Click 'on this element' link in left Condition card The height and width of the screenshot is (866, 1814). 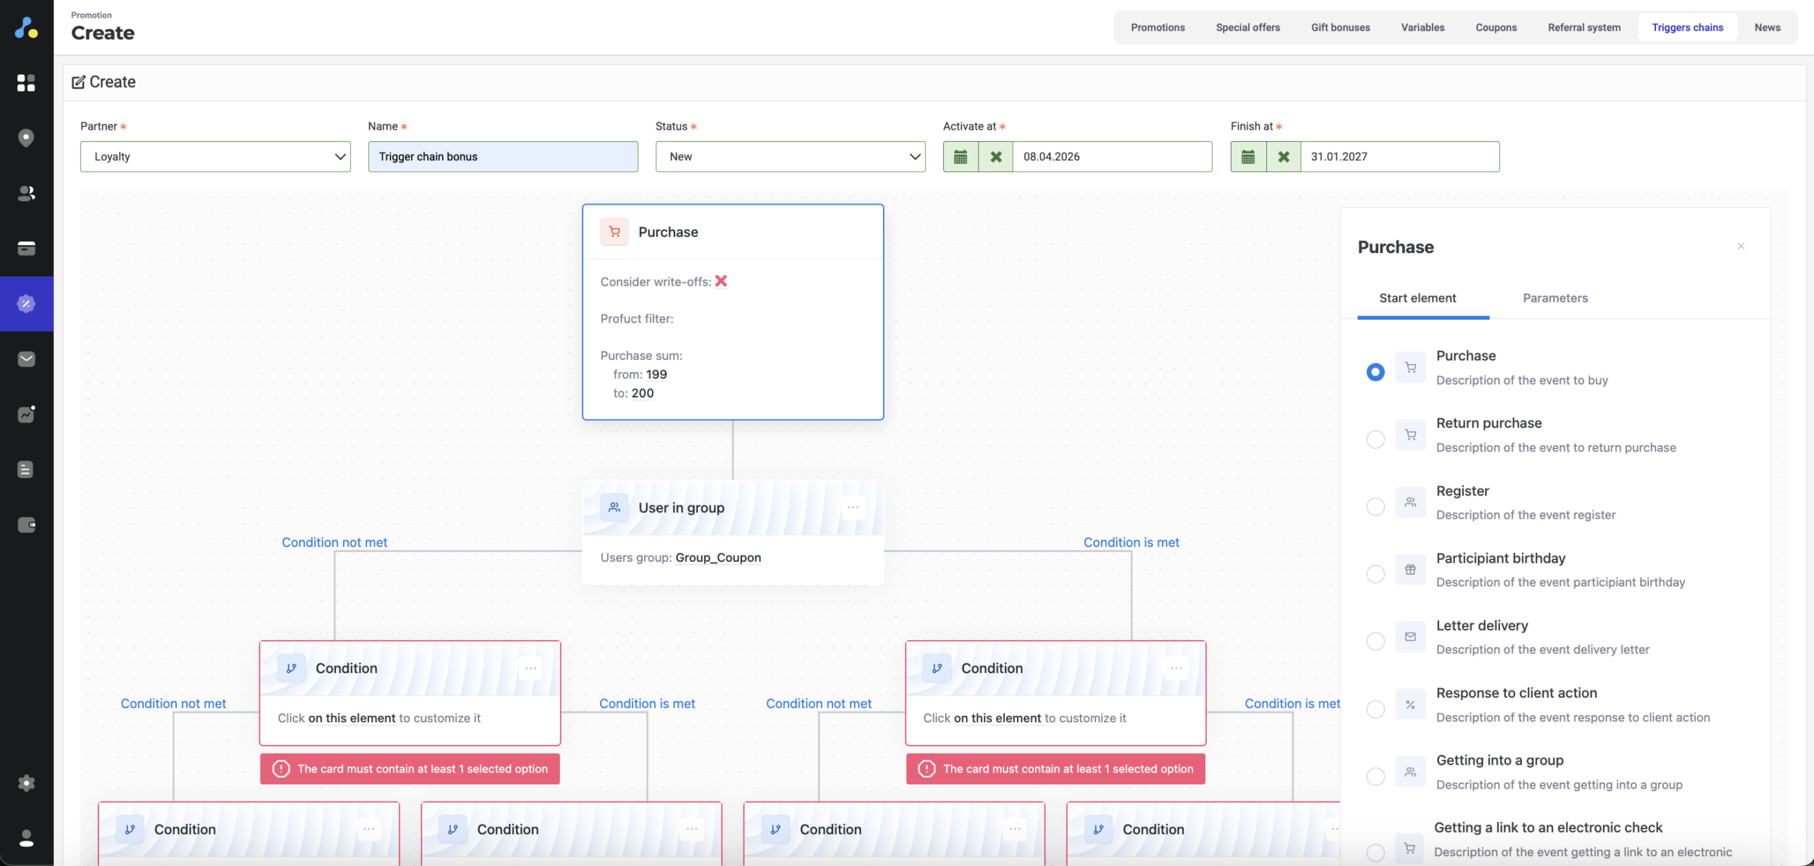click(x=351, y=719)
